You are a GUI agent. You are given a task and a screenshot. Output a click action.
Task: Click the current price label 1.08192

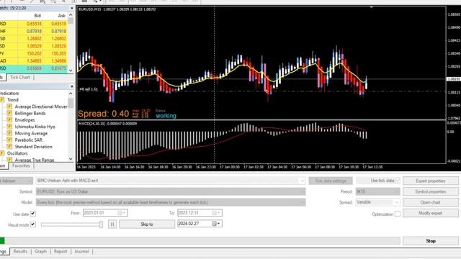coord(454,79)
